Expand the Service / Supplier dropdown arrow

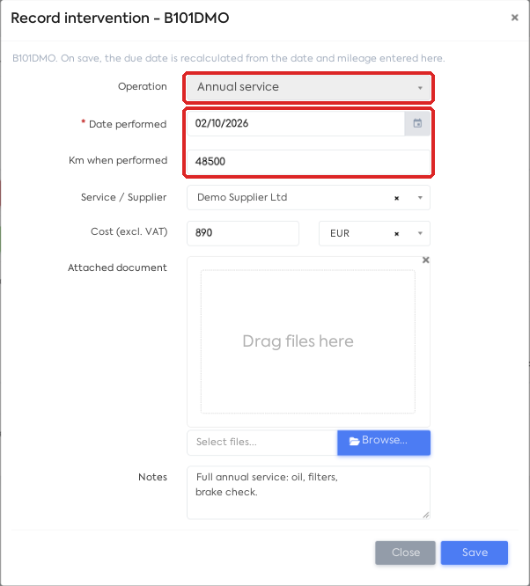tap(420, 198)
